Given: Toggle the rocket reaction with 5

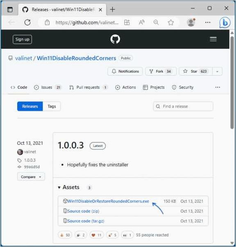Looking at the screenshot, I should [112, 235].
